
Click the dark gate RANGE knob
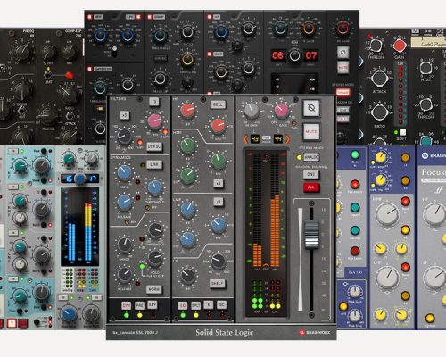[x=125, y=245]
